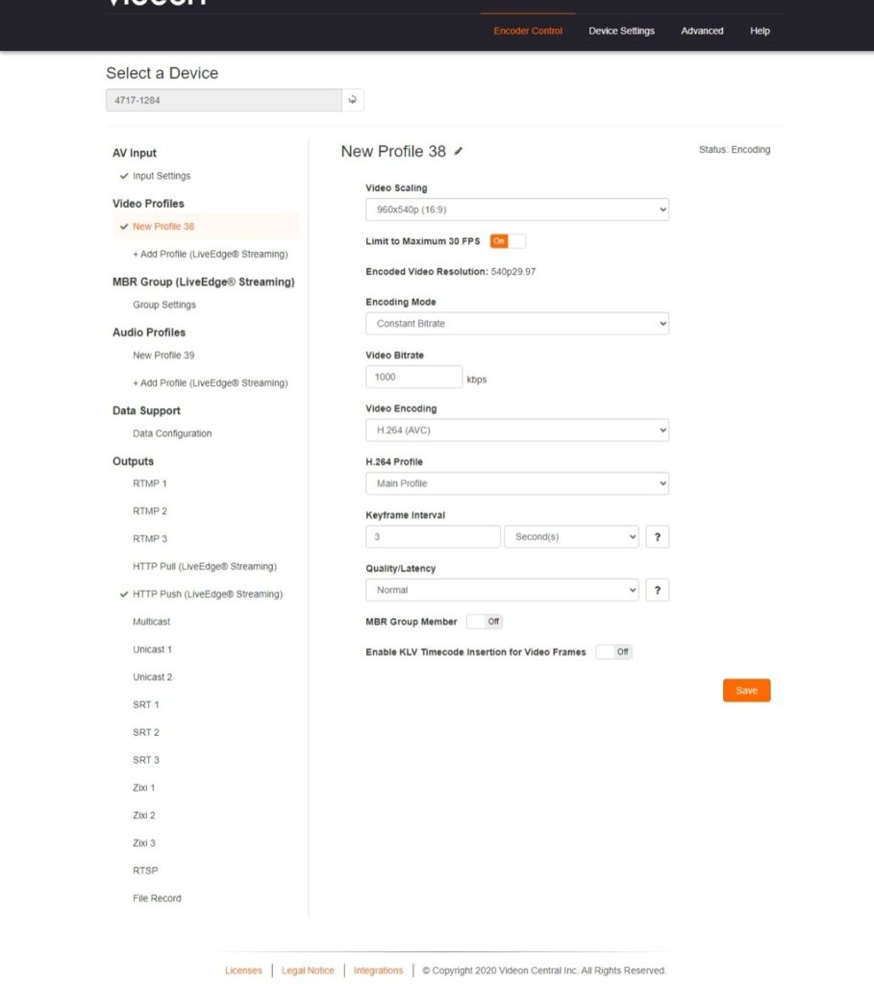Change the H.264 Profile dropdown
Screen dimensions: 874x984
coord(517,482)
